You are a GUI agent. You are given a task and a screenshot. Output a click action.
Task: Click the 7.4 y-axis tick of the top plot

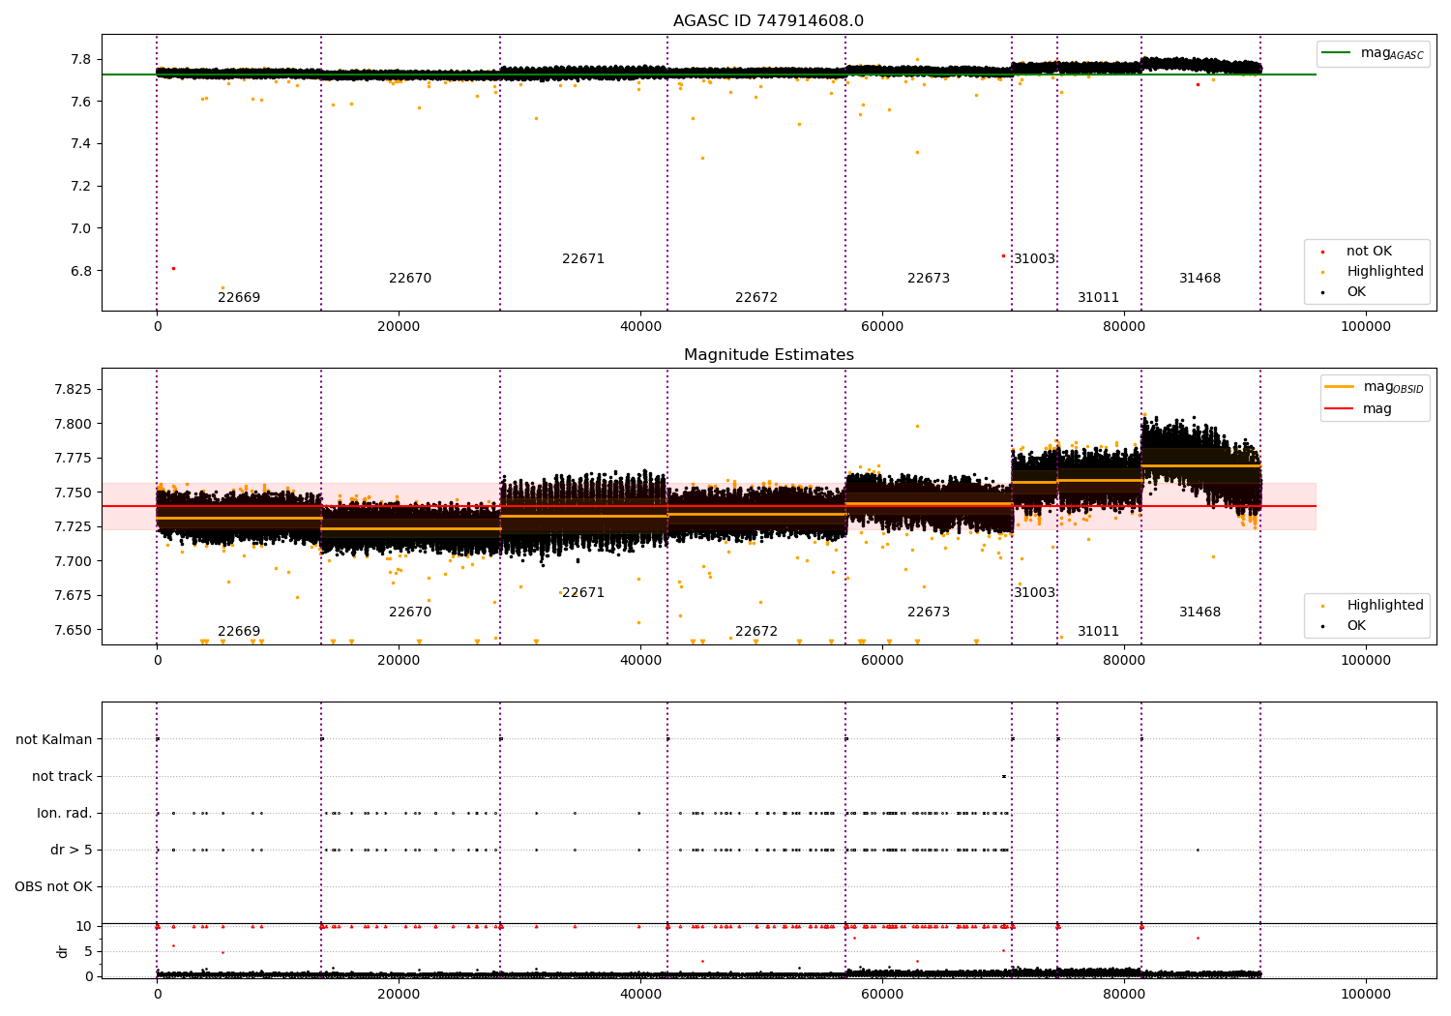click(81, 144)
